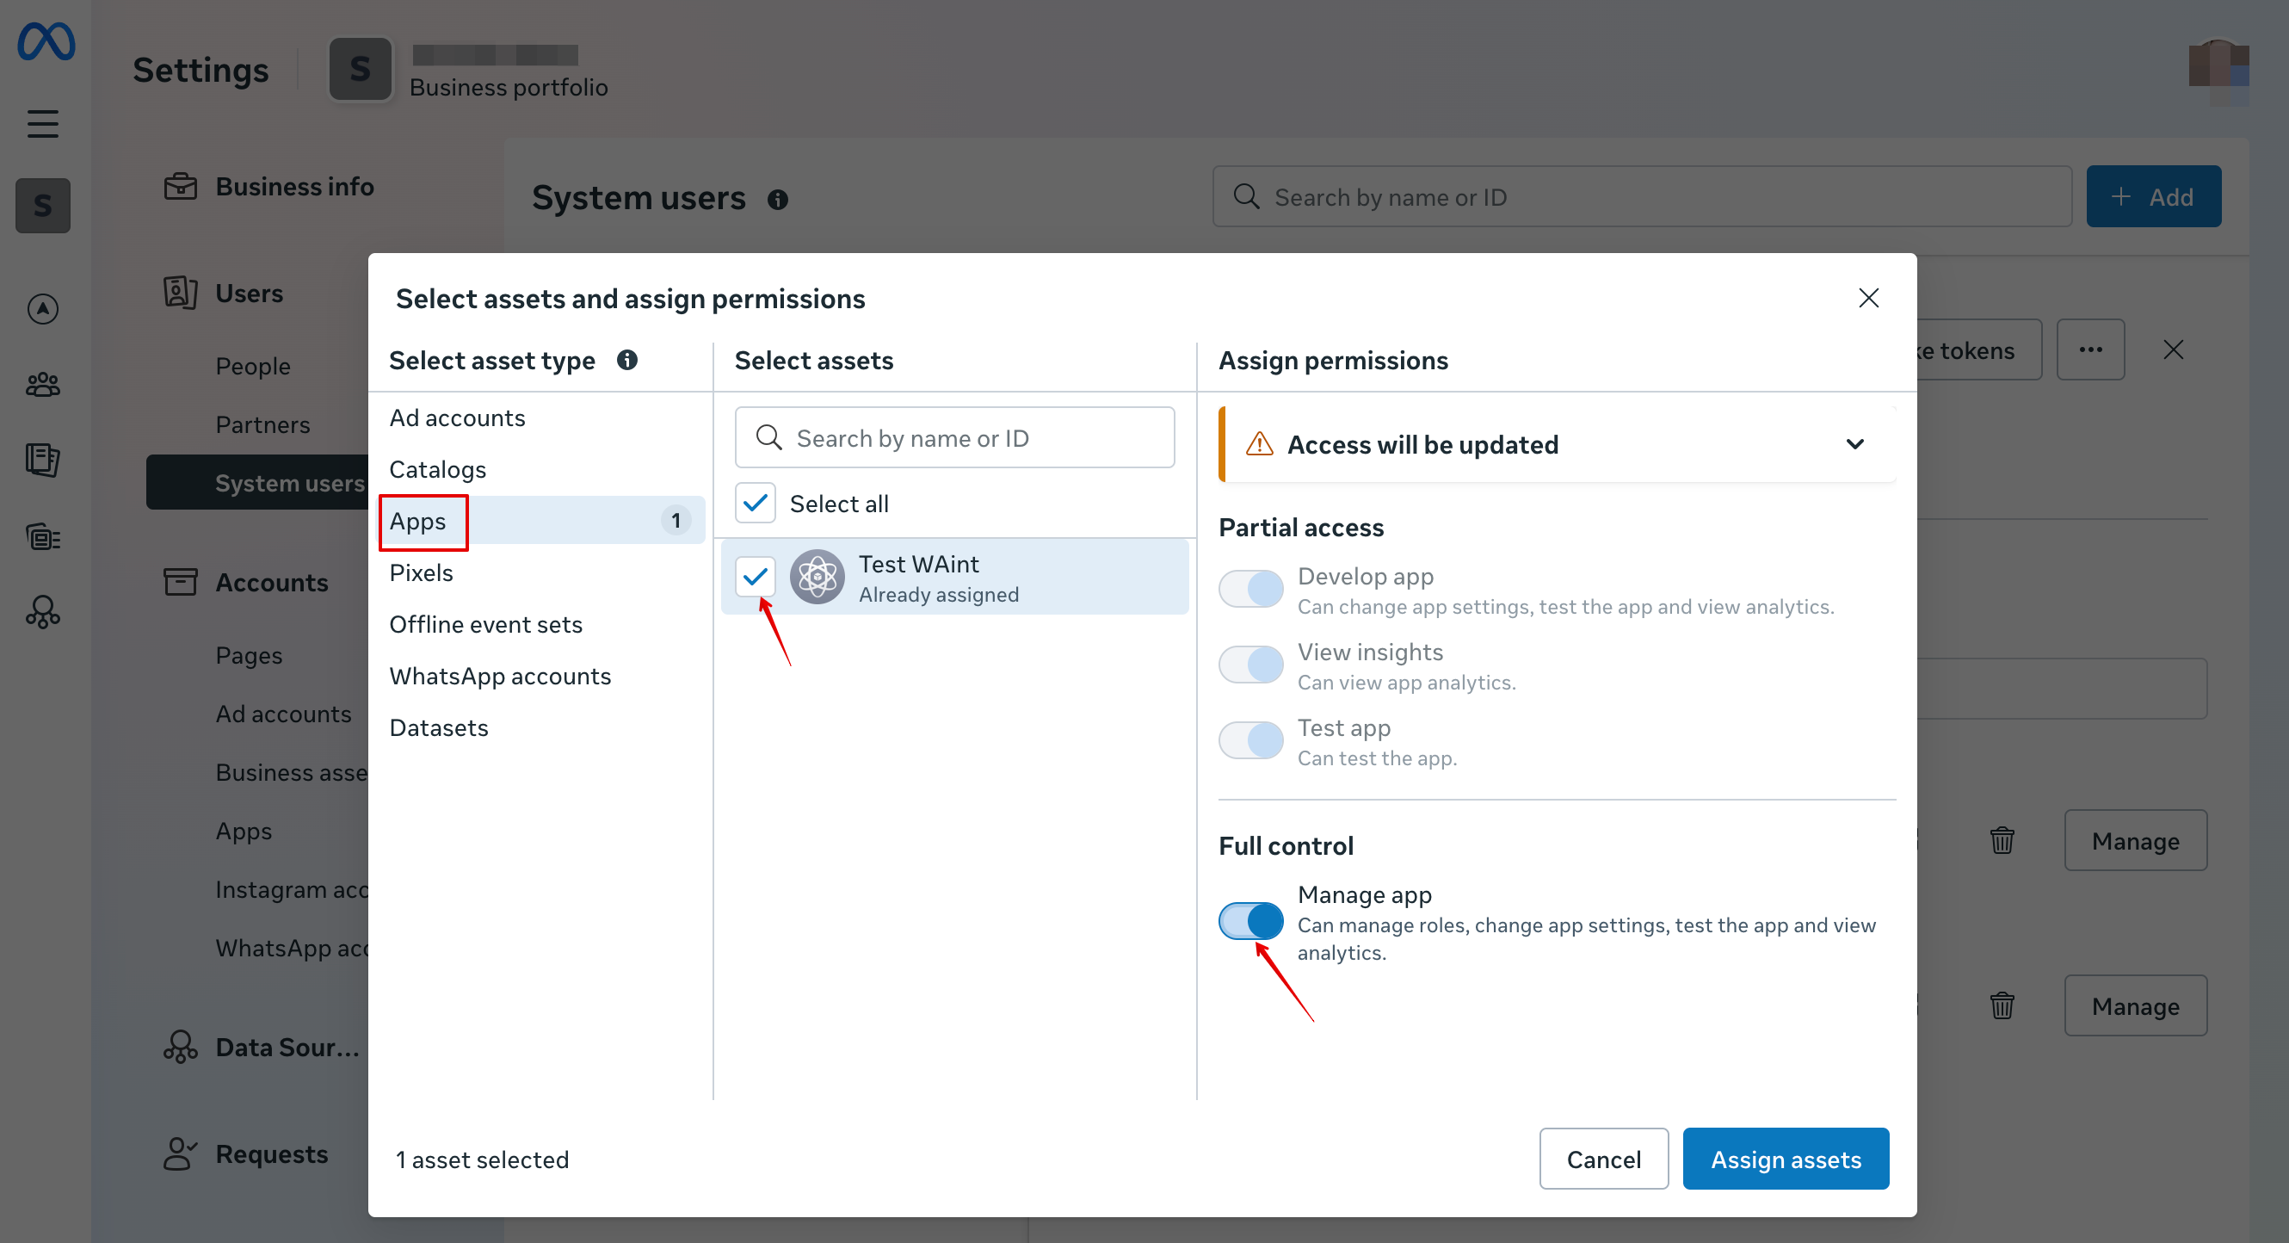The height and width of the screenshot is (1243, 2289).
Task: Select WhatsApp accounts asset type
Action: click(x=499, y=676)
